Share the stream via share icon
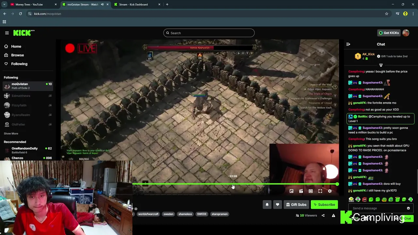 (323, 215)
